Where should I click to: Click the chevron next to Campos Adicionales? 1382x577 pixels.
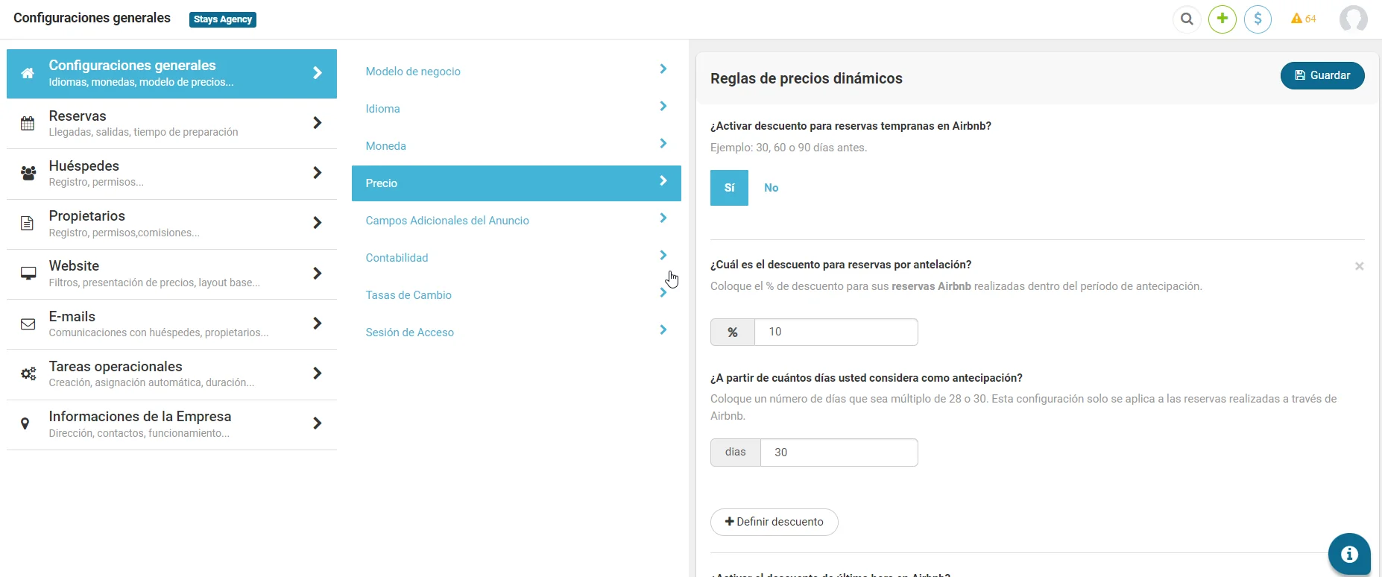(x=663, y=218)
